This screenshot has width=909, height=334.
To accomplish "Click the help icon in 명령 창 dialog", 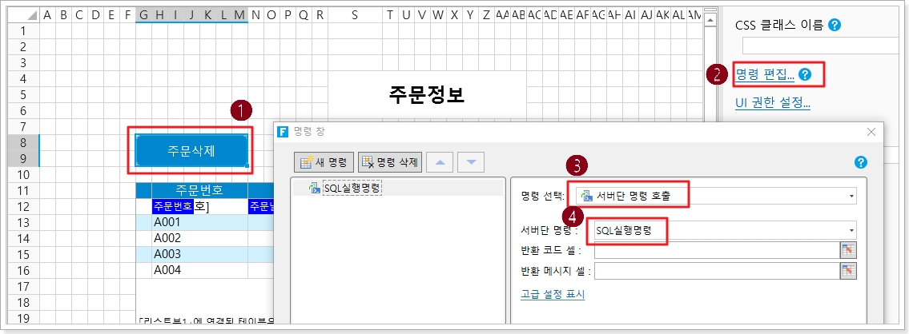I will (x=861, y=162).
